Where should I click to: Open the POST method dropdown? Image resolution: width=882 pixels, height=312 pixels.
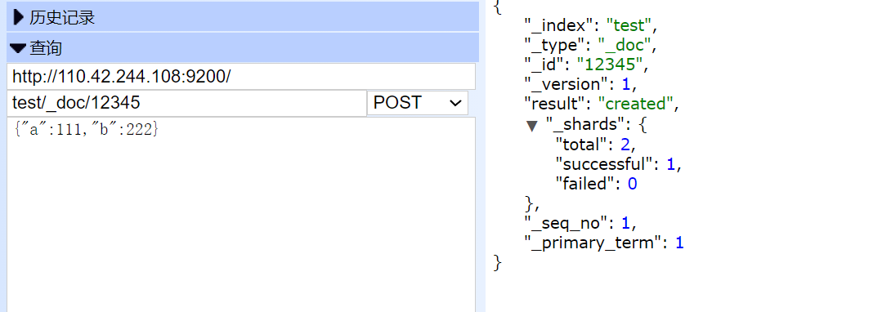(418, 103)
